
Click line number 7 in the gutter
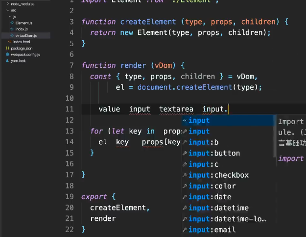tap(71, 65)
